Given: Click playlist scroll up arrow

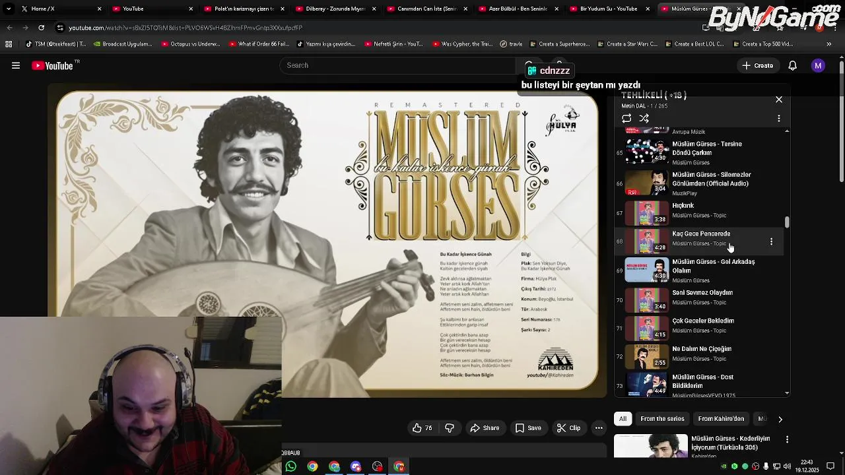Looking at the screenshot, I should tap(787, 131).
